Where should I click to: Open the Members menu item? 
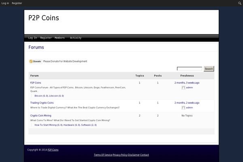click(60, 38)
